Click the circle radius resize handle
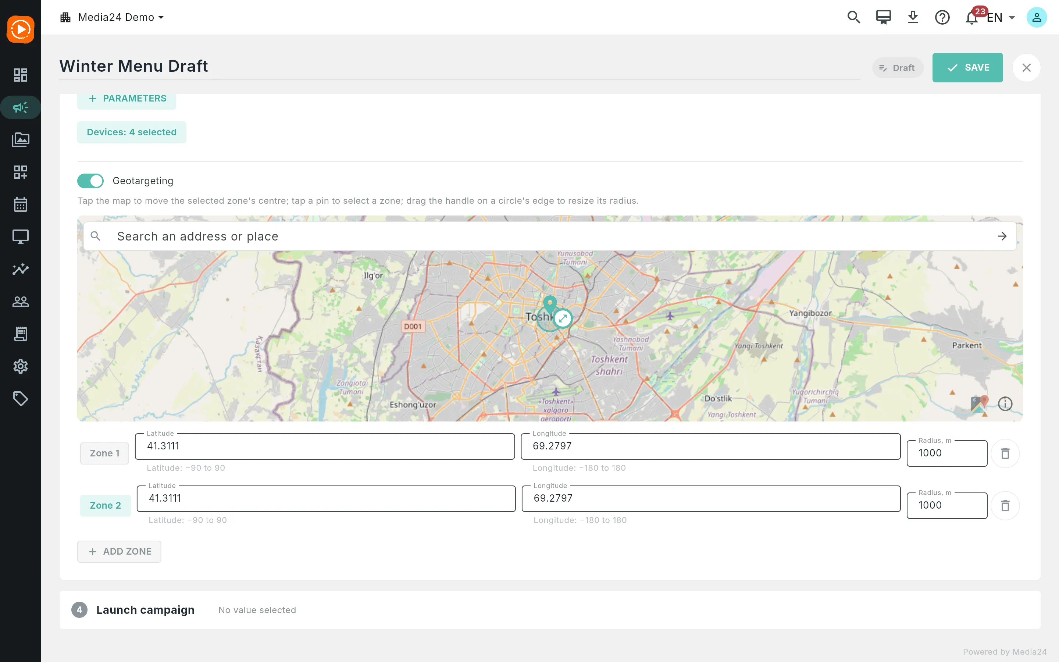 [x=563, y=318]
